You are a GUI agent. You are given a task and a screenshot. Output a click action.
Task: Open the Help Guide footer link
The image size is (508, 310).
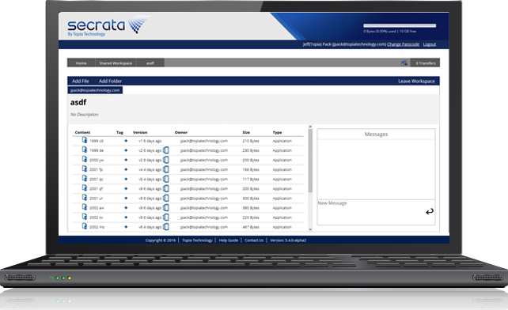pyautogui.click(x=229, y=240)
